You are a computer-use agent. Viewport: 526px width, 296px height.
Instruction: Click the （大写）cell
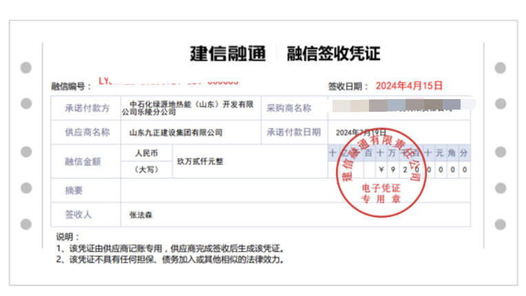[x=147, y=169]
